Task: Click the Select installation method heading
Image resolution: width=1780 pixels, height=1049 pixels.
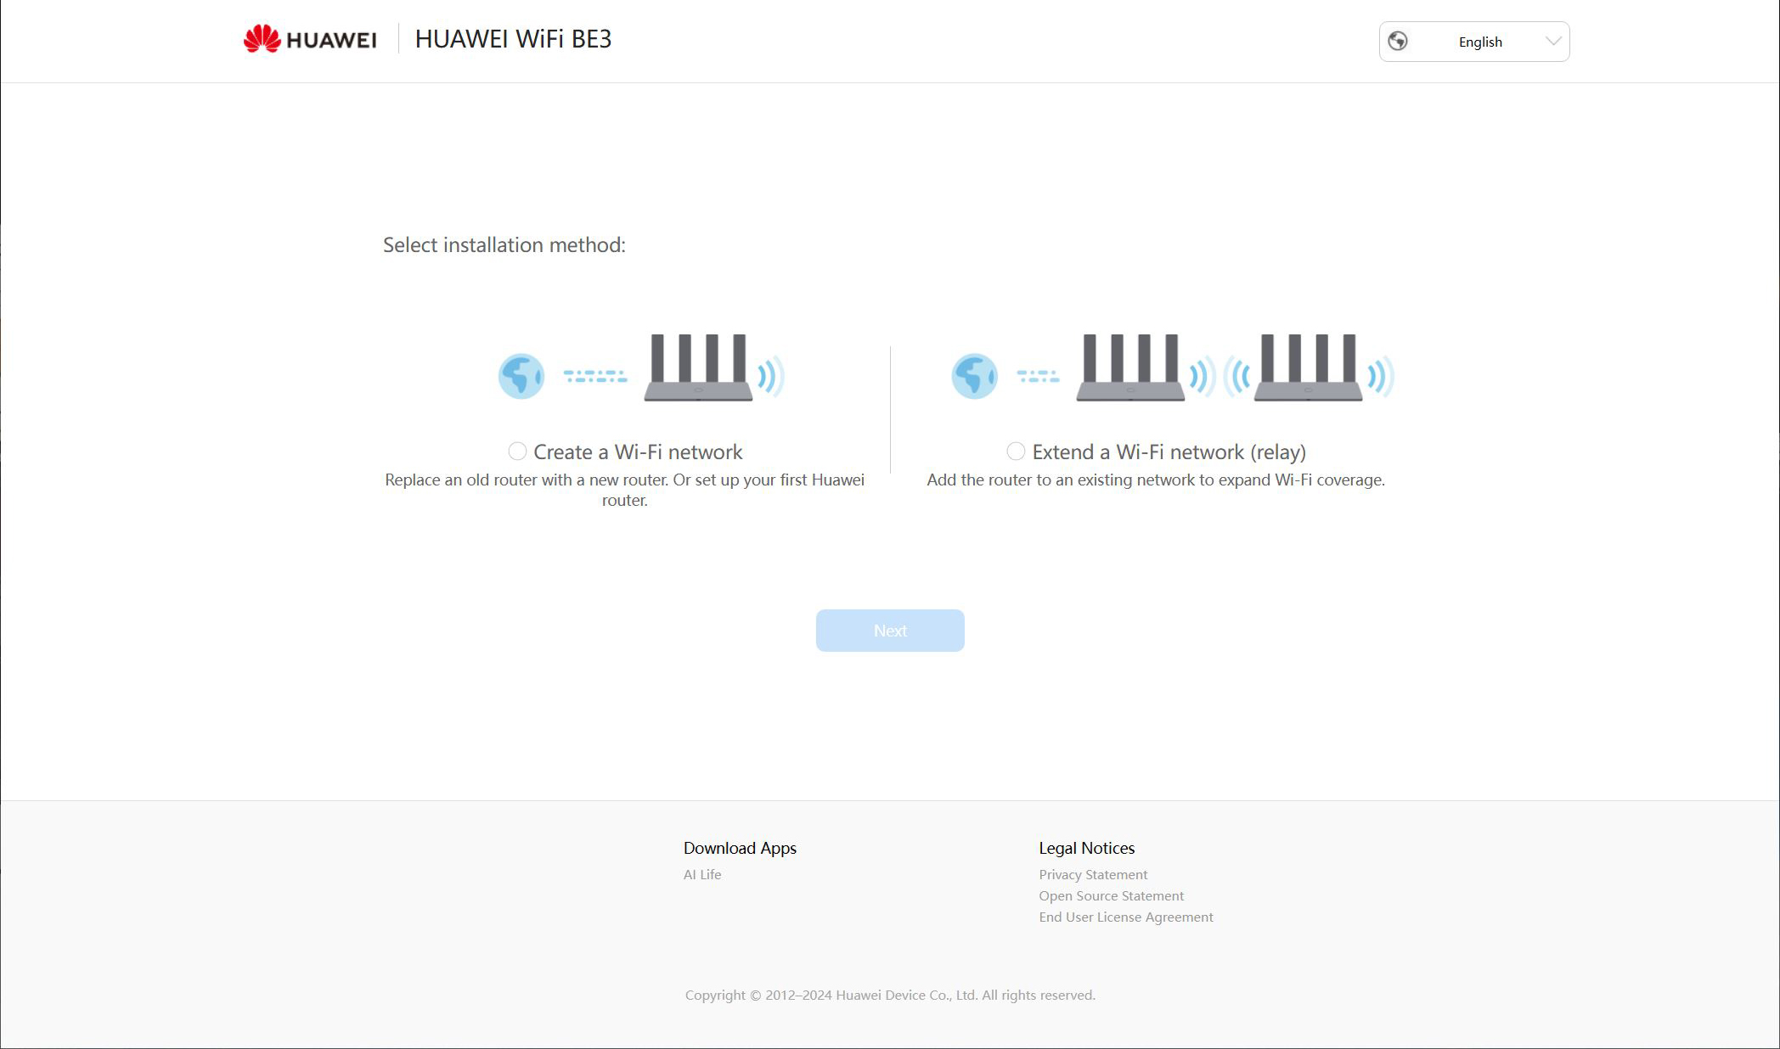Action: click(x=504, y=245)
